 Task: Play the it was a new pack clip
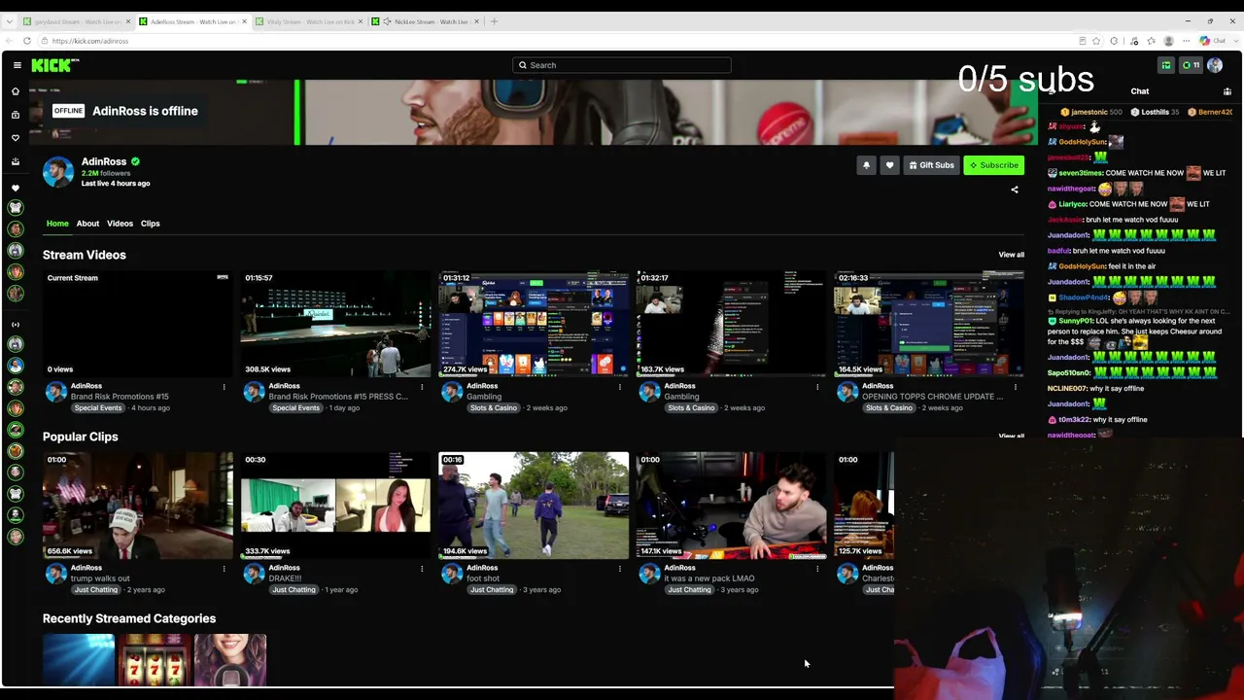pos(731,506)
